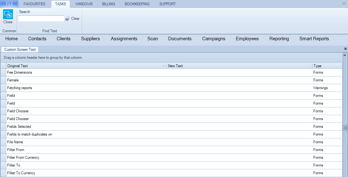The height and width of the screenshot is (177, 348).
Task: Click the row selector beside Fee Dimensions
Action: coord(3,72)
